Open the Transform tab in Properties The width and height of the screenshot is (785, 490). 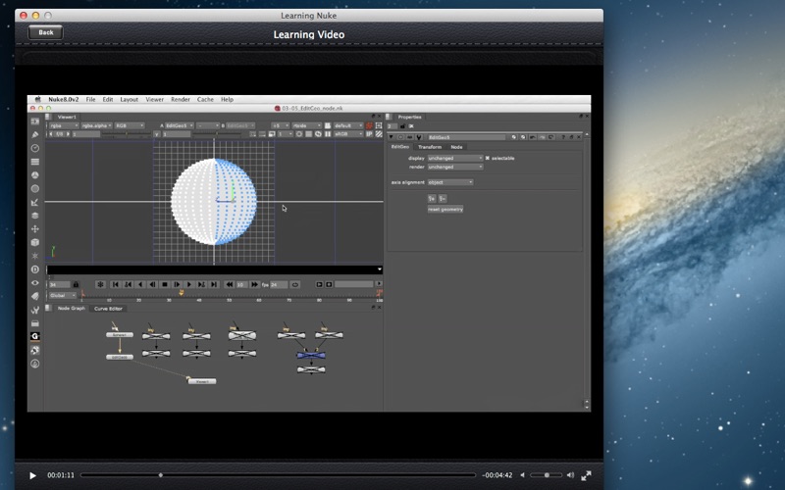coord(430,147)
